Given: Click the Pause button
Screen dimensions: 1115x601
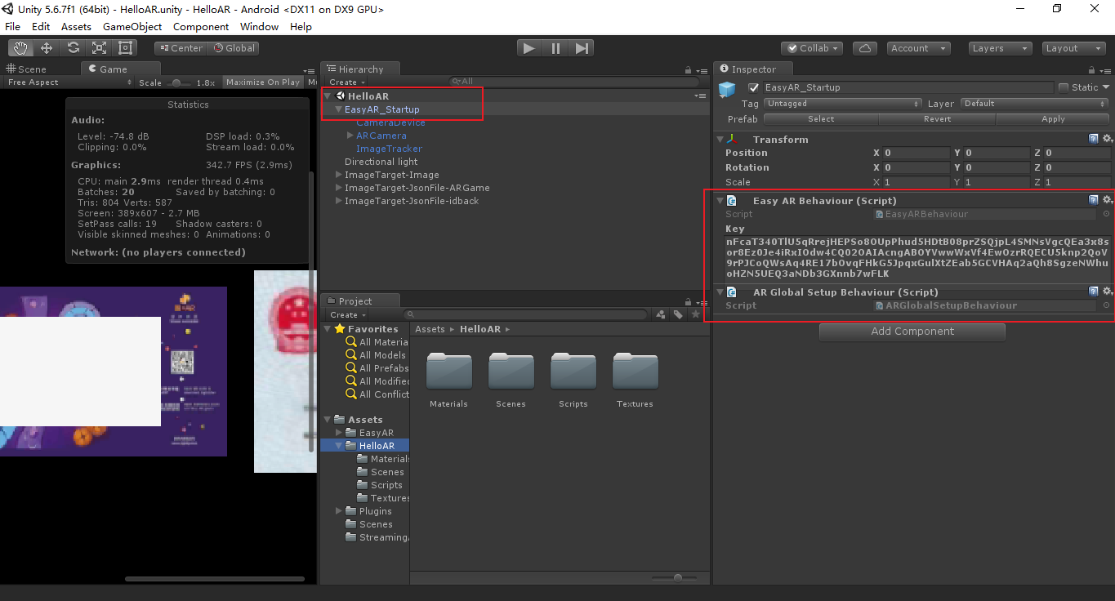Looking at the screenshot, I should click(x=555, y=48).
